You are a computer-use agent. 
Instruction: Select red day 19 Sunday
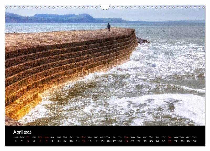point(127,141)
